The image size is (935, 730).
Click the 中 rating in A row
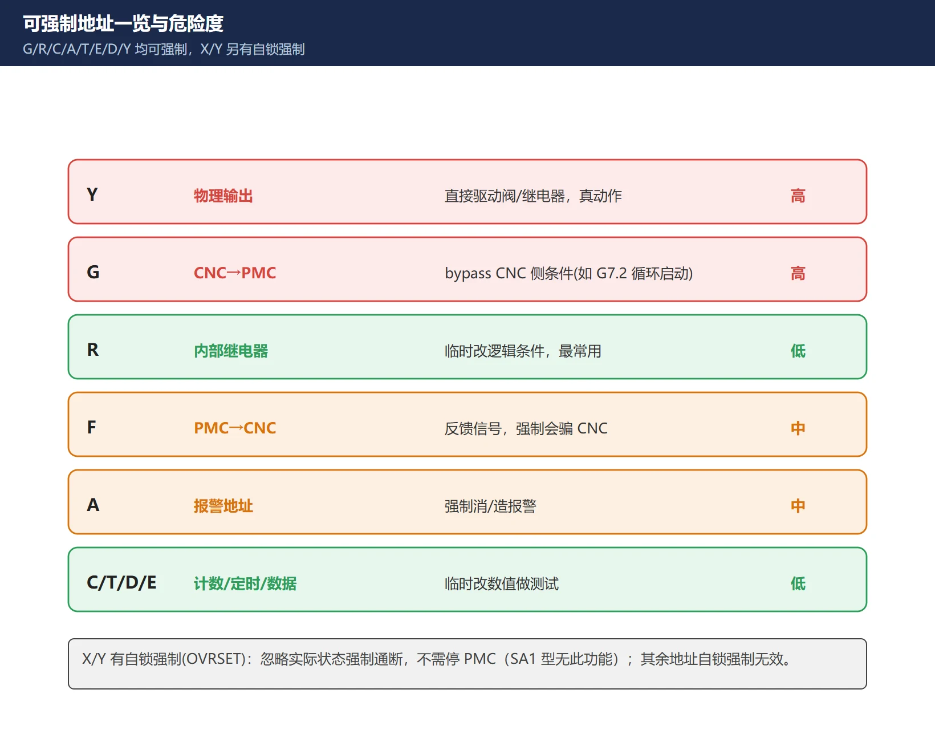[x=798, y=506]
